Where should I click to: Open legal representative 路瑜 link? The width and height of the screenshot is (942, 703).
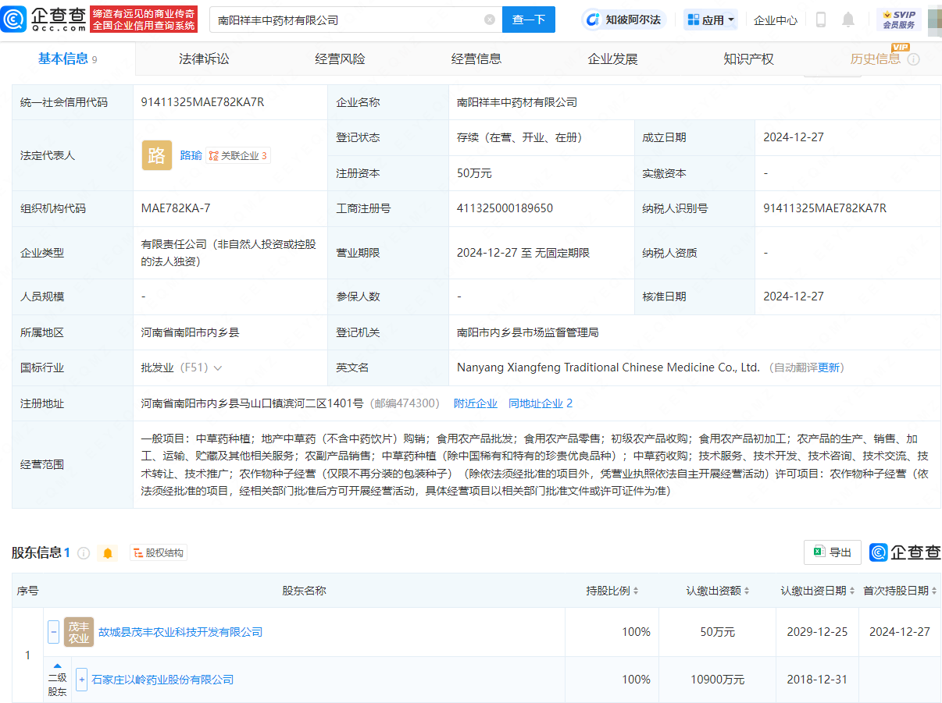[191, 155]
